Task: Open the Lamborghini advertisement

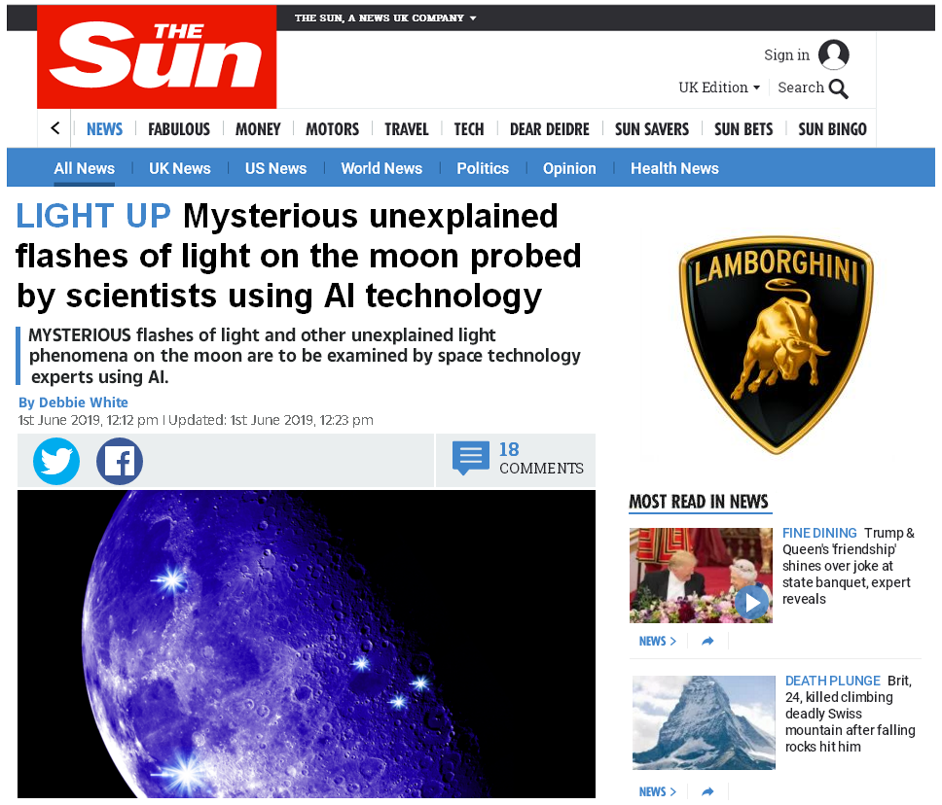Action: click(777, 344)
